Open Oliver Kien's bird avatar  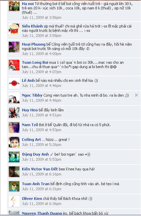pyautogui.click(x=14, y=201)
